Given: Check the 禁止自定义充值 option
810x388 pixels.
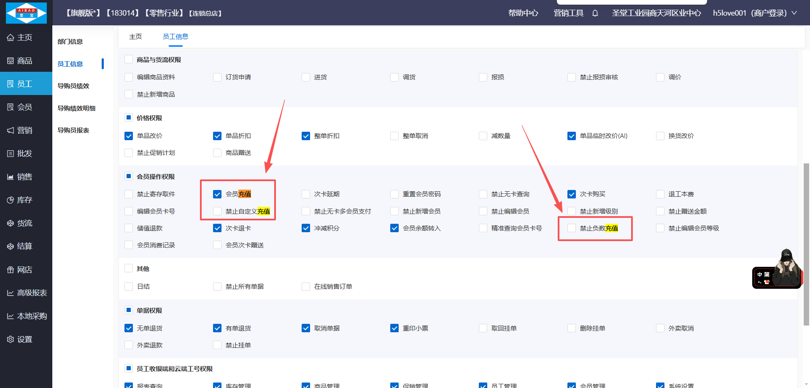Looking at the screenshot, I should click(x=217, y=211).
